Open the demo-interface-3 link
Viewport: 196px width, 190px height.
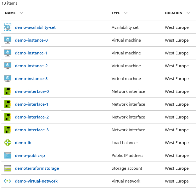[x=32, y=130]
